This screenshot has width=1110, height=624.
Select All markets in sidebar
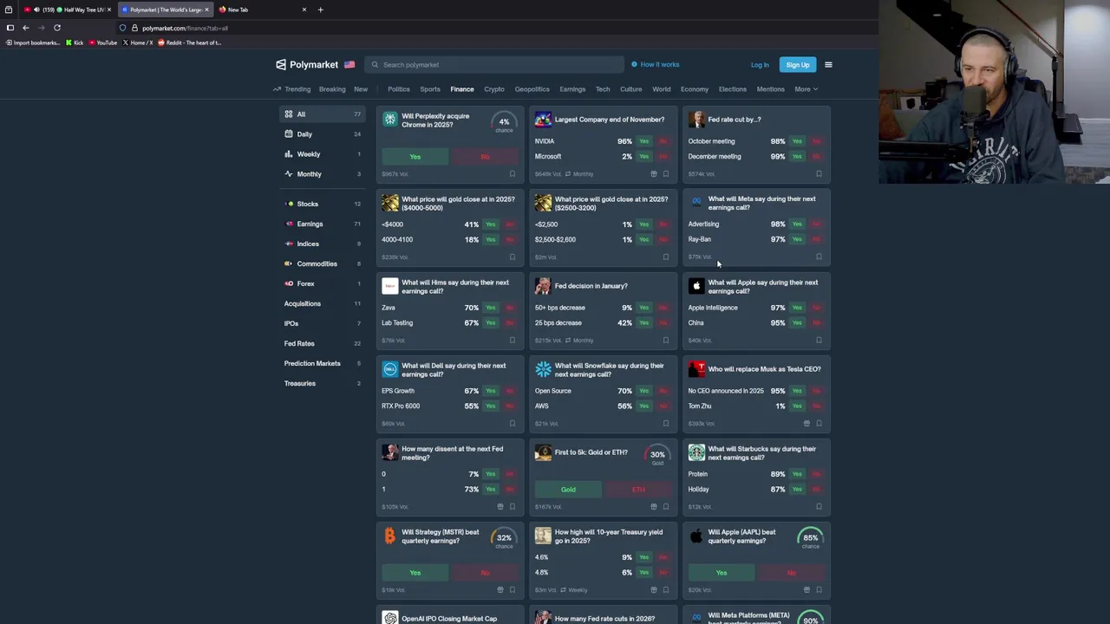[x=321, y=114]
